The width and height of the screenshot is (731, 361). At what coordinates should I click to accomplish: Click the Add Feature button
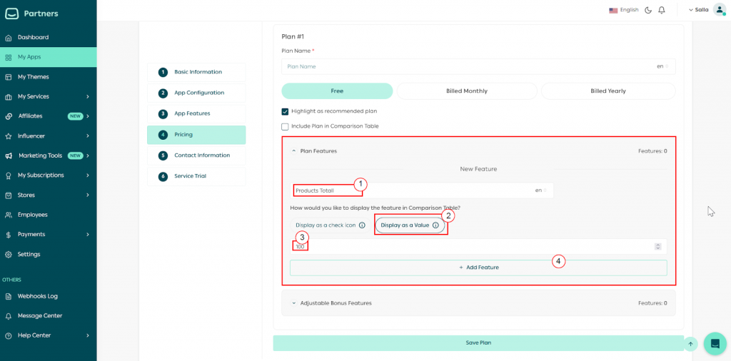coord(478,268)
